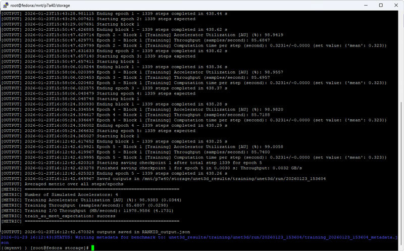The width and height of the screenshot is (404, 251).
Task: Click the PuTTY terminal icon in title bar
Action: pyautogui.click(x=6, y=6)
